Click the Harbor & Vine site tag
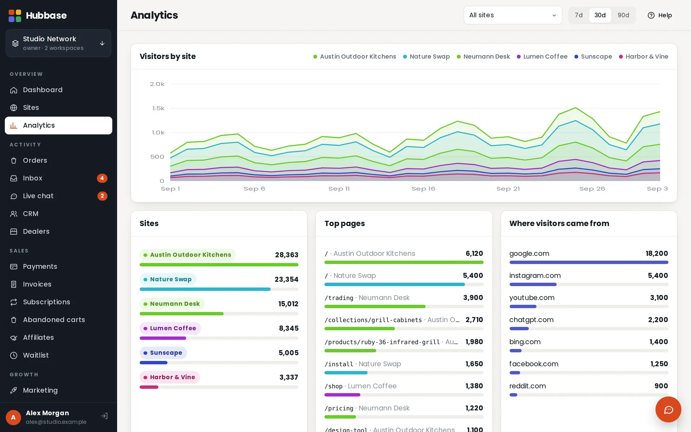The image size is (691, 432). coord(170,377)
